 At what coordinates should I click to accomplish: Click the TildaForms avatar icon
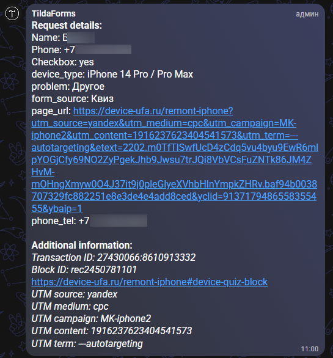[12, 13]
